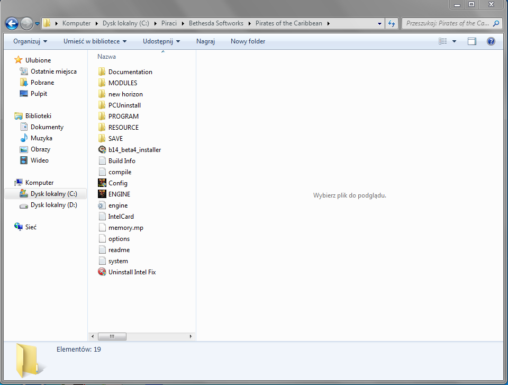Select b14_beta4_installer file icon
508x385 pixels.
[x=102, y=149]
